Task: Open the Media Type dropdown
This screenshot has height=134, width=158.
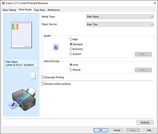Action: click(x=120, y=17)
